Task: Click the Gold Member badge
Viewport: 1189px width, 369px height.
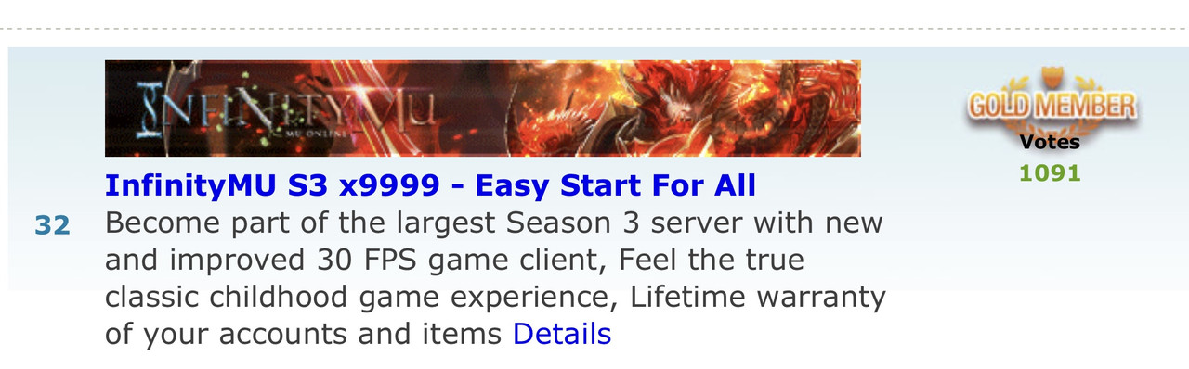Action: pyautogui.click(x=1051, y=103)
